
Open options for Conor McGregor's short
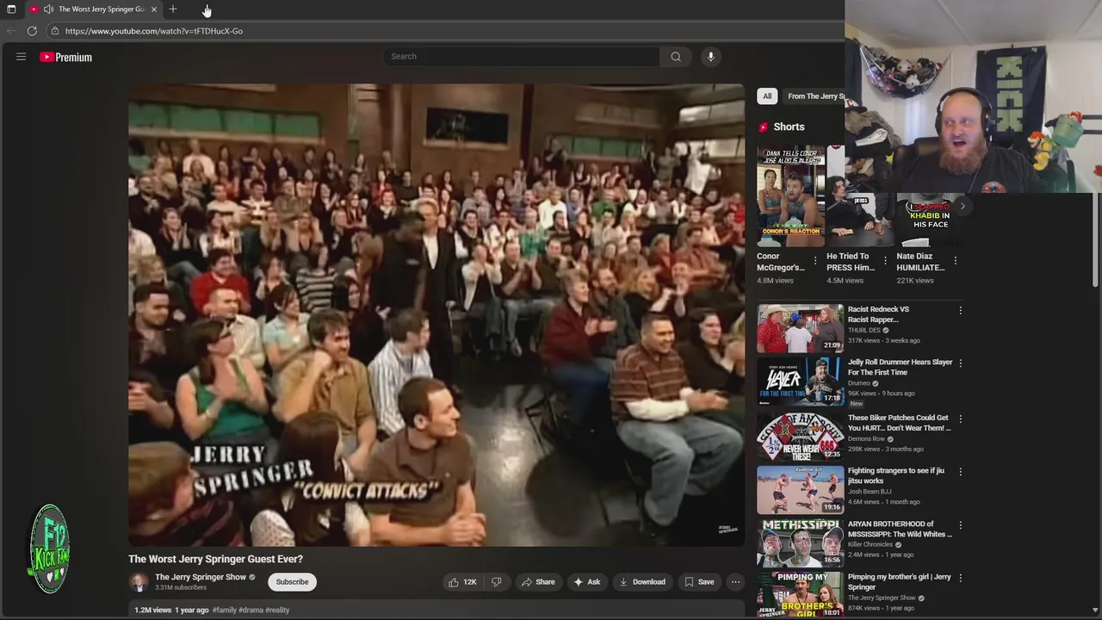[815, 261]
